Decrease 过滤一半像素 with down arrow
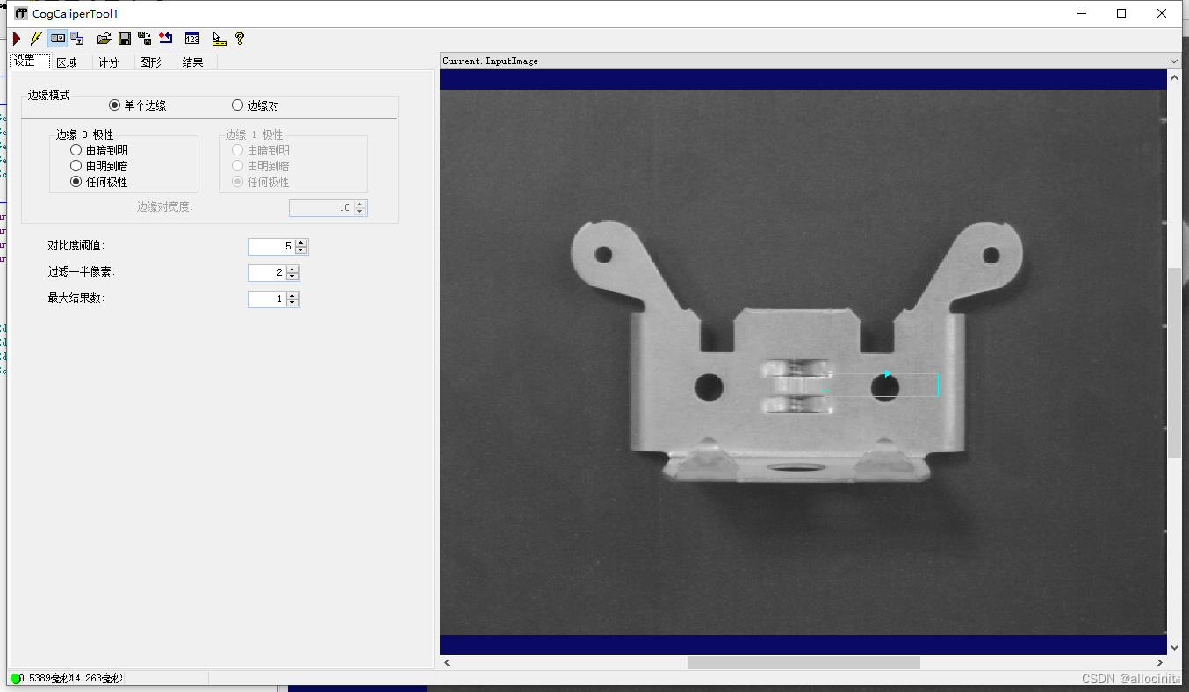The width and height of the screenshot is (1189, 692). [293, 277]
